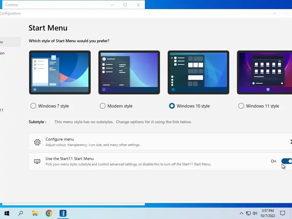This screenshot has width=292, height=219.
Task: Click the 'On' label beside the toggle
Action: [273, 161]
